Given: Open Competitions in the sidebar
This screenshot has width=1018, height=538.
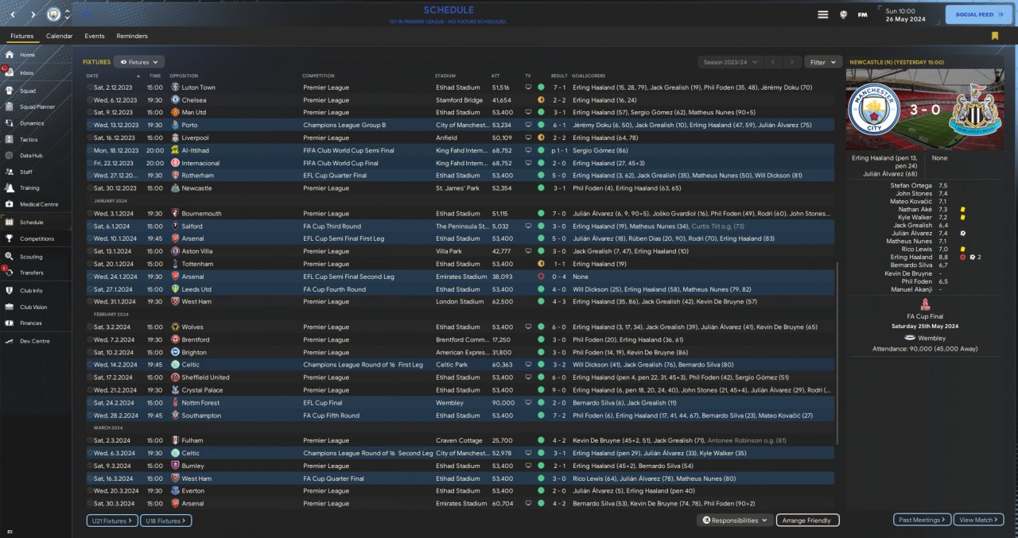Looking at the screenshot, I should coord(37,238).
